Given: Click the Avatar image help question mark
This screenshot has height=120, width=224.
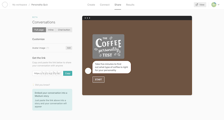Looking at the screenshot, I should pyautogui.click(x=48, y=48).
